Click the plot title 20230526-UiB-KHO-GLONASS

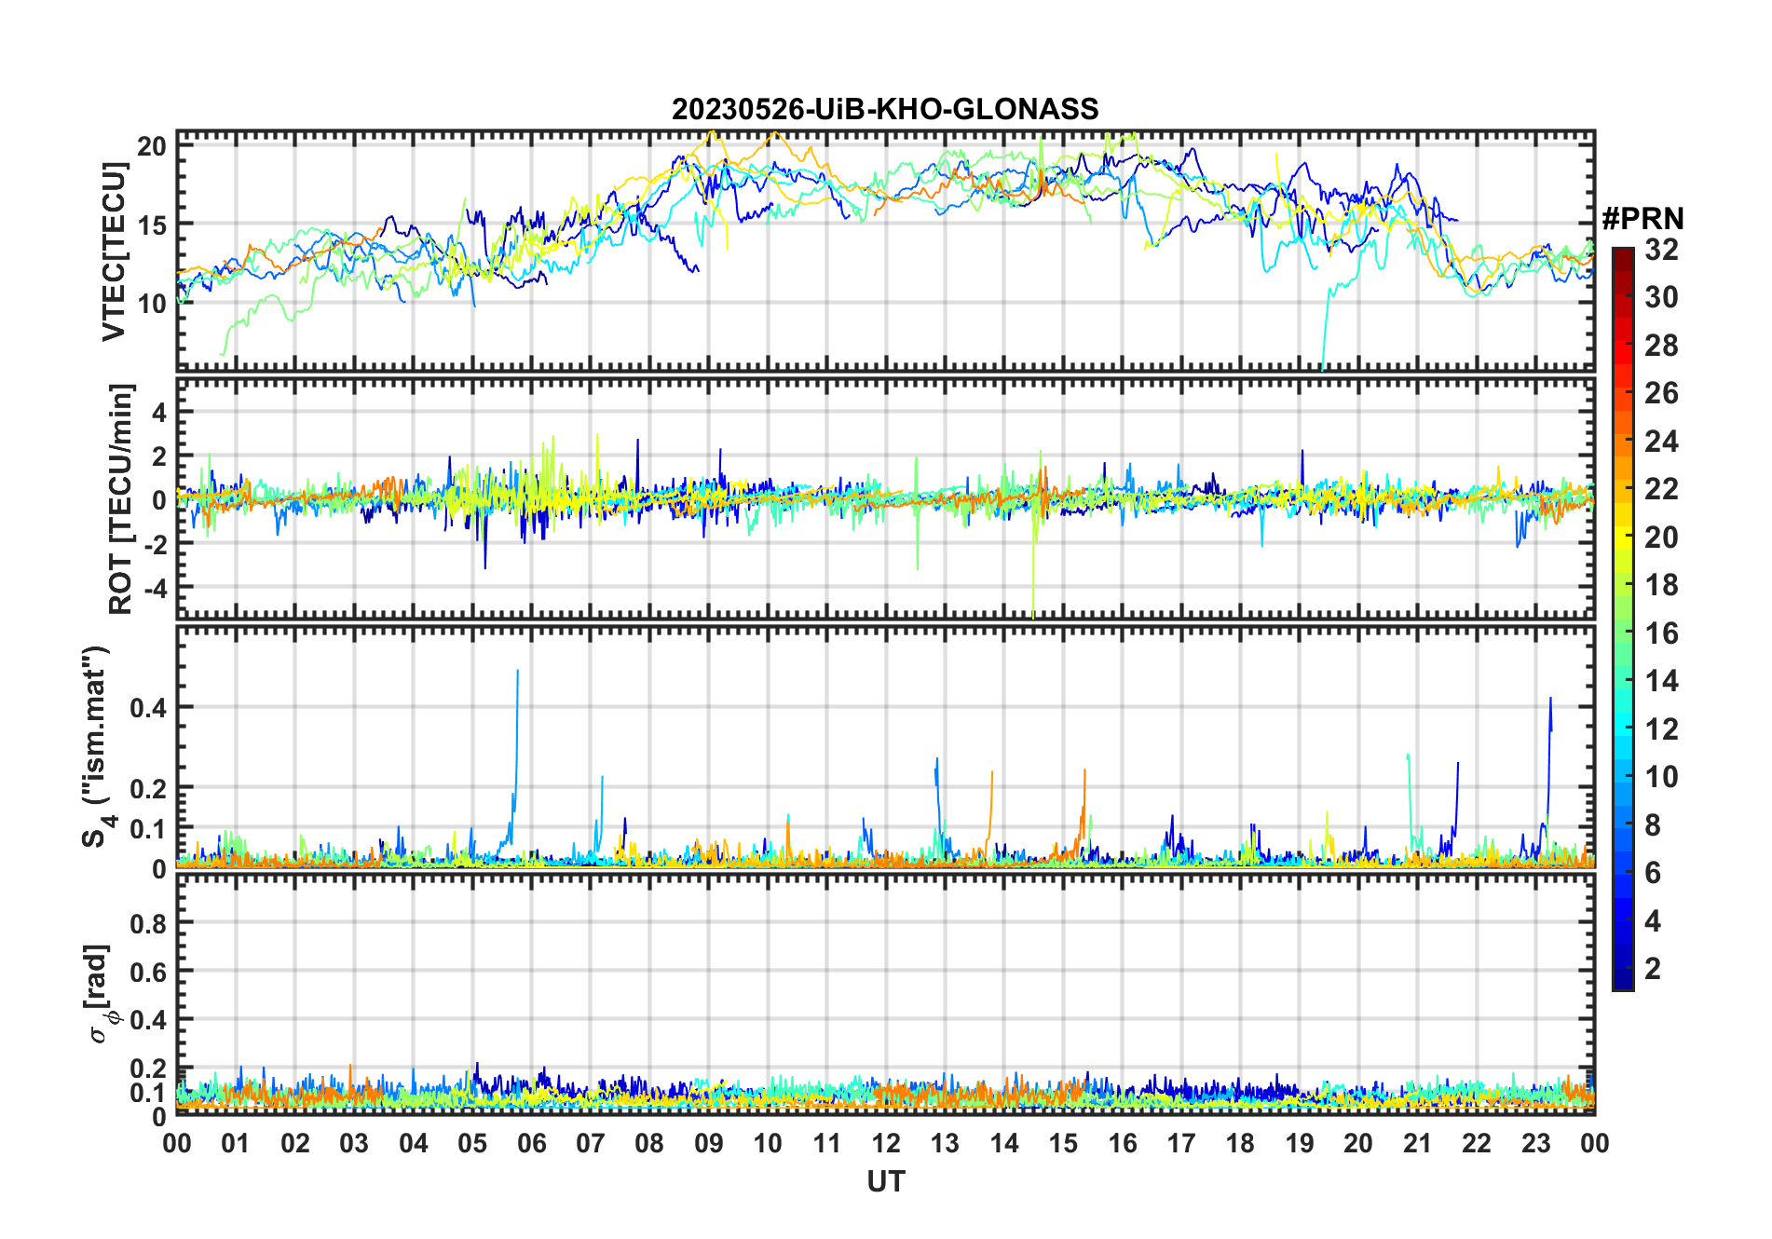coord(885,110)
